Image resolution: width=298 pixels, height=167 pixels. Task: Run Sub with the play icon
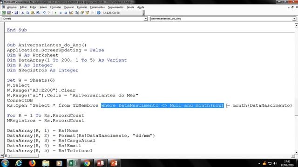pos(55,13)
